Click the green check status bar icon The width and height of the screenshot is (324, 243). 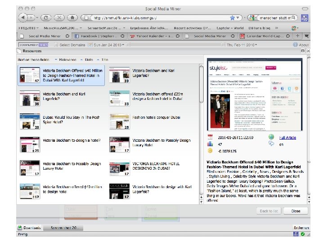[x=302, y=234]
